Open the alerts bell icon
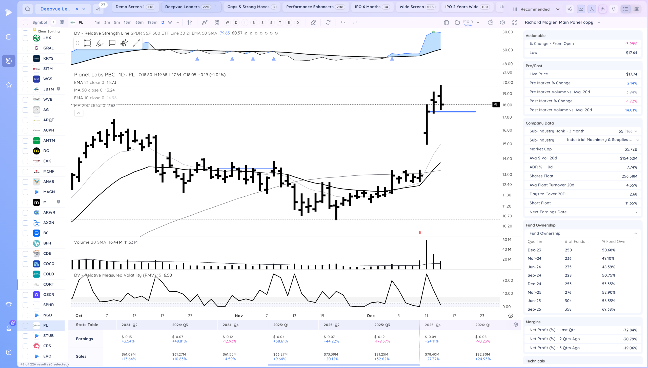 click(614, 9)
